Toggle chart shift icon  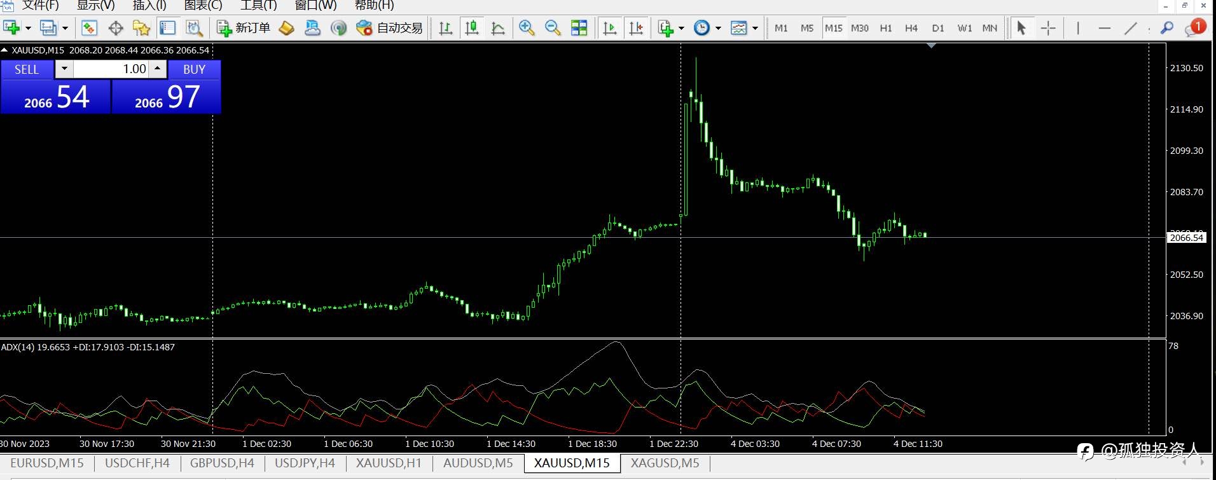pos(636,28)
